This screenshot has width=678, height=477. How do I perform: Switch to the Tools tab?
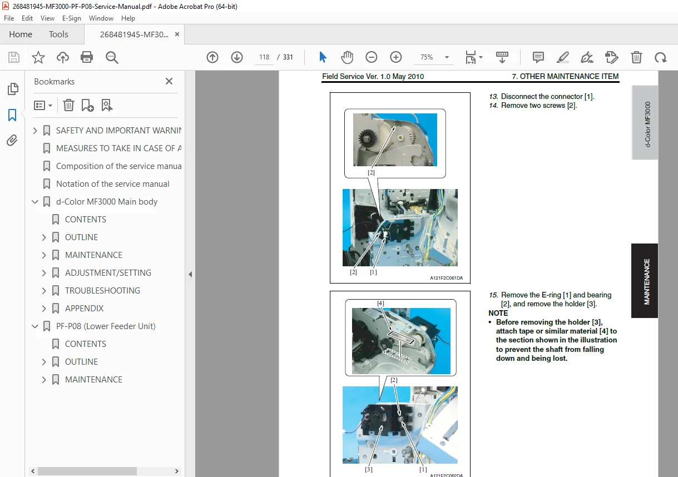pyautogui.click(x=58, y=34)
